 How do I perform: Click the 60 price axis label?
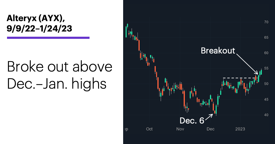click(x=266, y=53)
